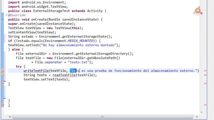Click the horizontal scrollbar left arrow
The image size is (214, 120).
click(10, 117)
